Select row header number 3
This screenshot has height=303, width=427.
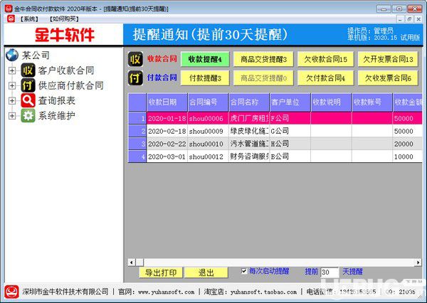click(x=137, y=144)
